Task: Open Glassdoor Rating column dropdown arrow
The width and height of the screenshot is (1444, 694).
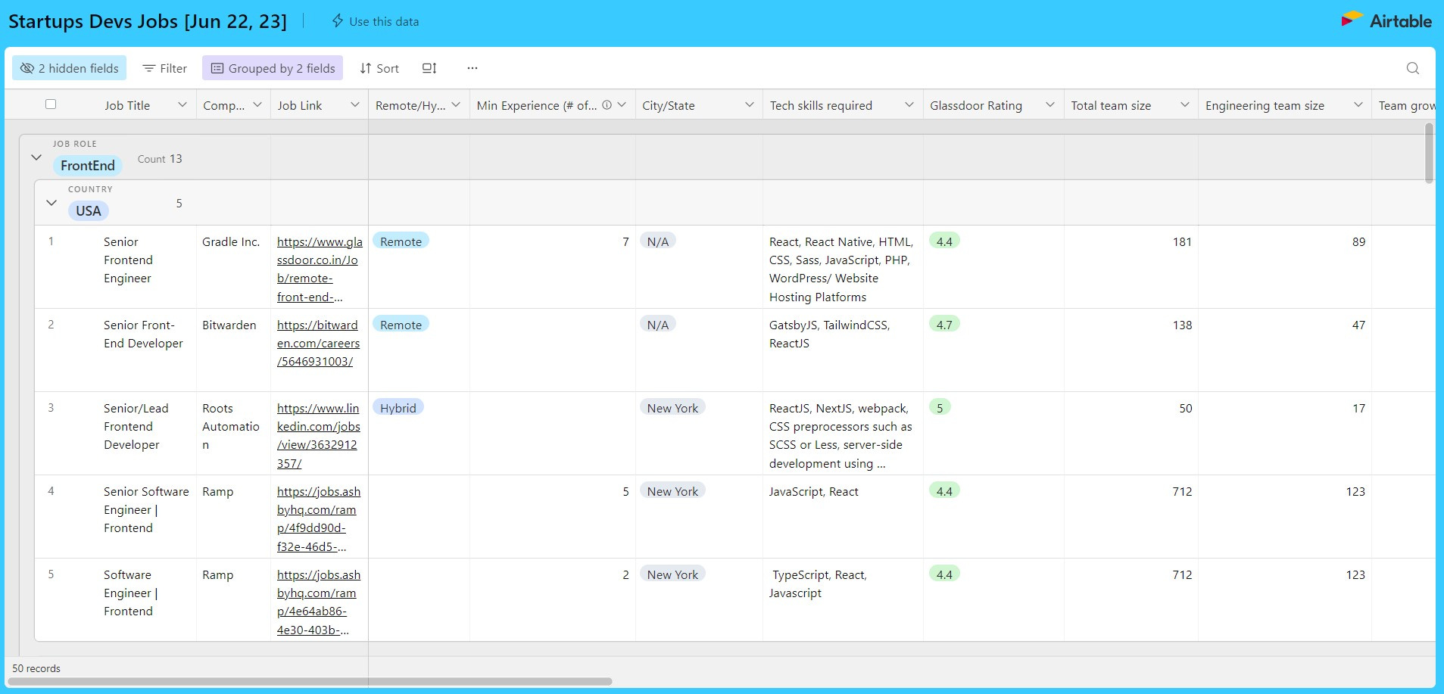Action: 1050,104
